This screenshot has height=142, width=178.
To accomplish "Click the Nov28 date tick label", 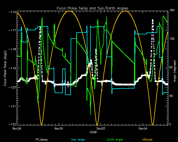I will tap(17, 128).
